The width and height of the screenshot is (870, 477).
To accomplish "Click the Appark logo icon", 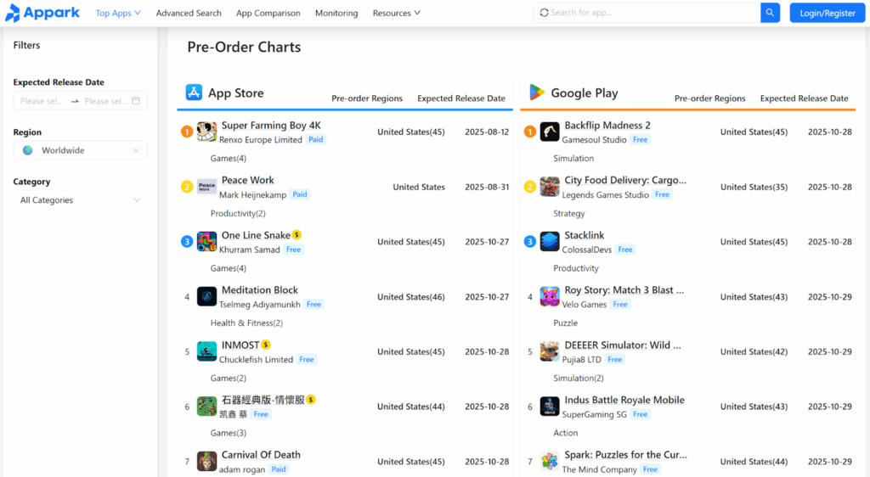I will [13, 13].
